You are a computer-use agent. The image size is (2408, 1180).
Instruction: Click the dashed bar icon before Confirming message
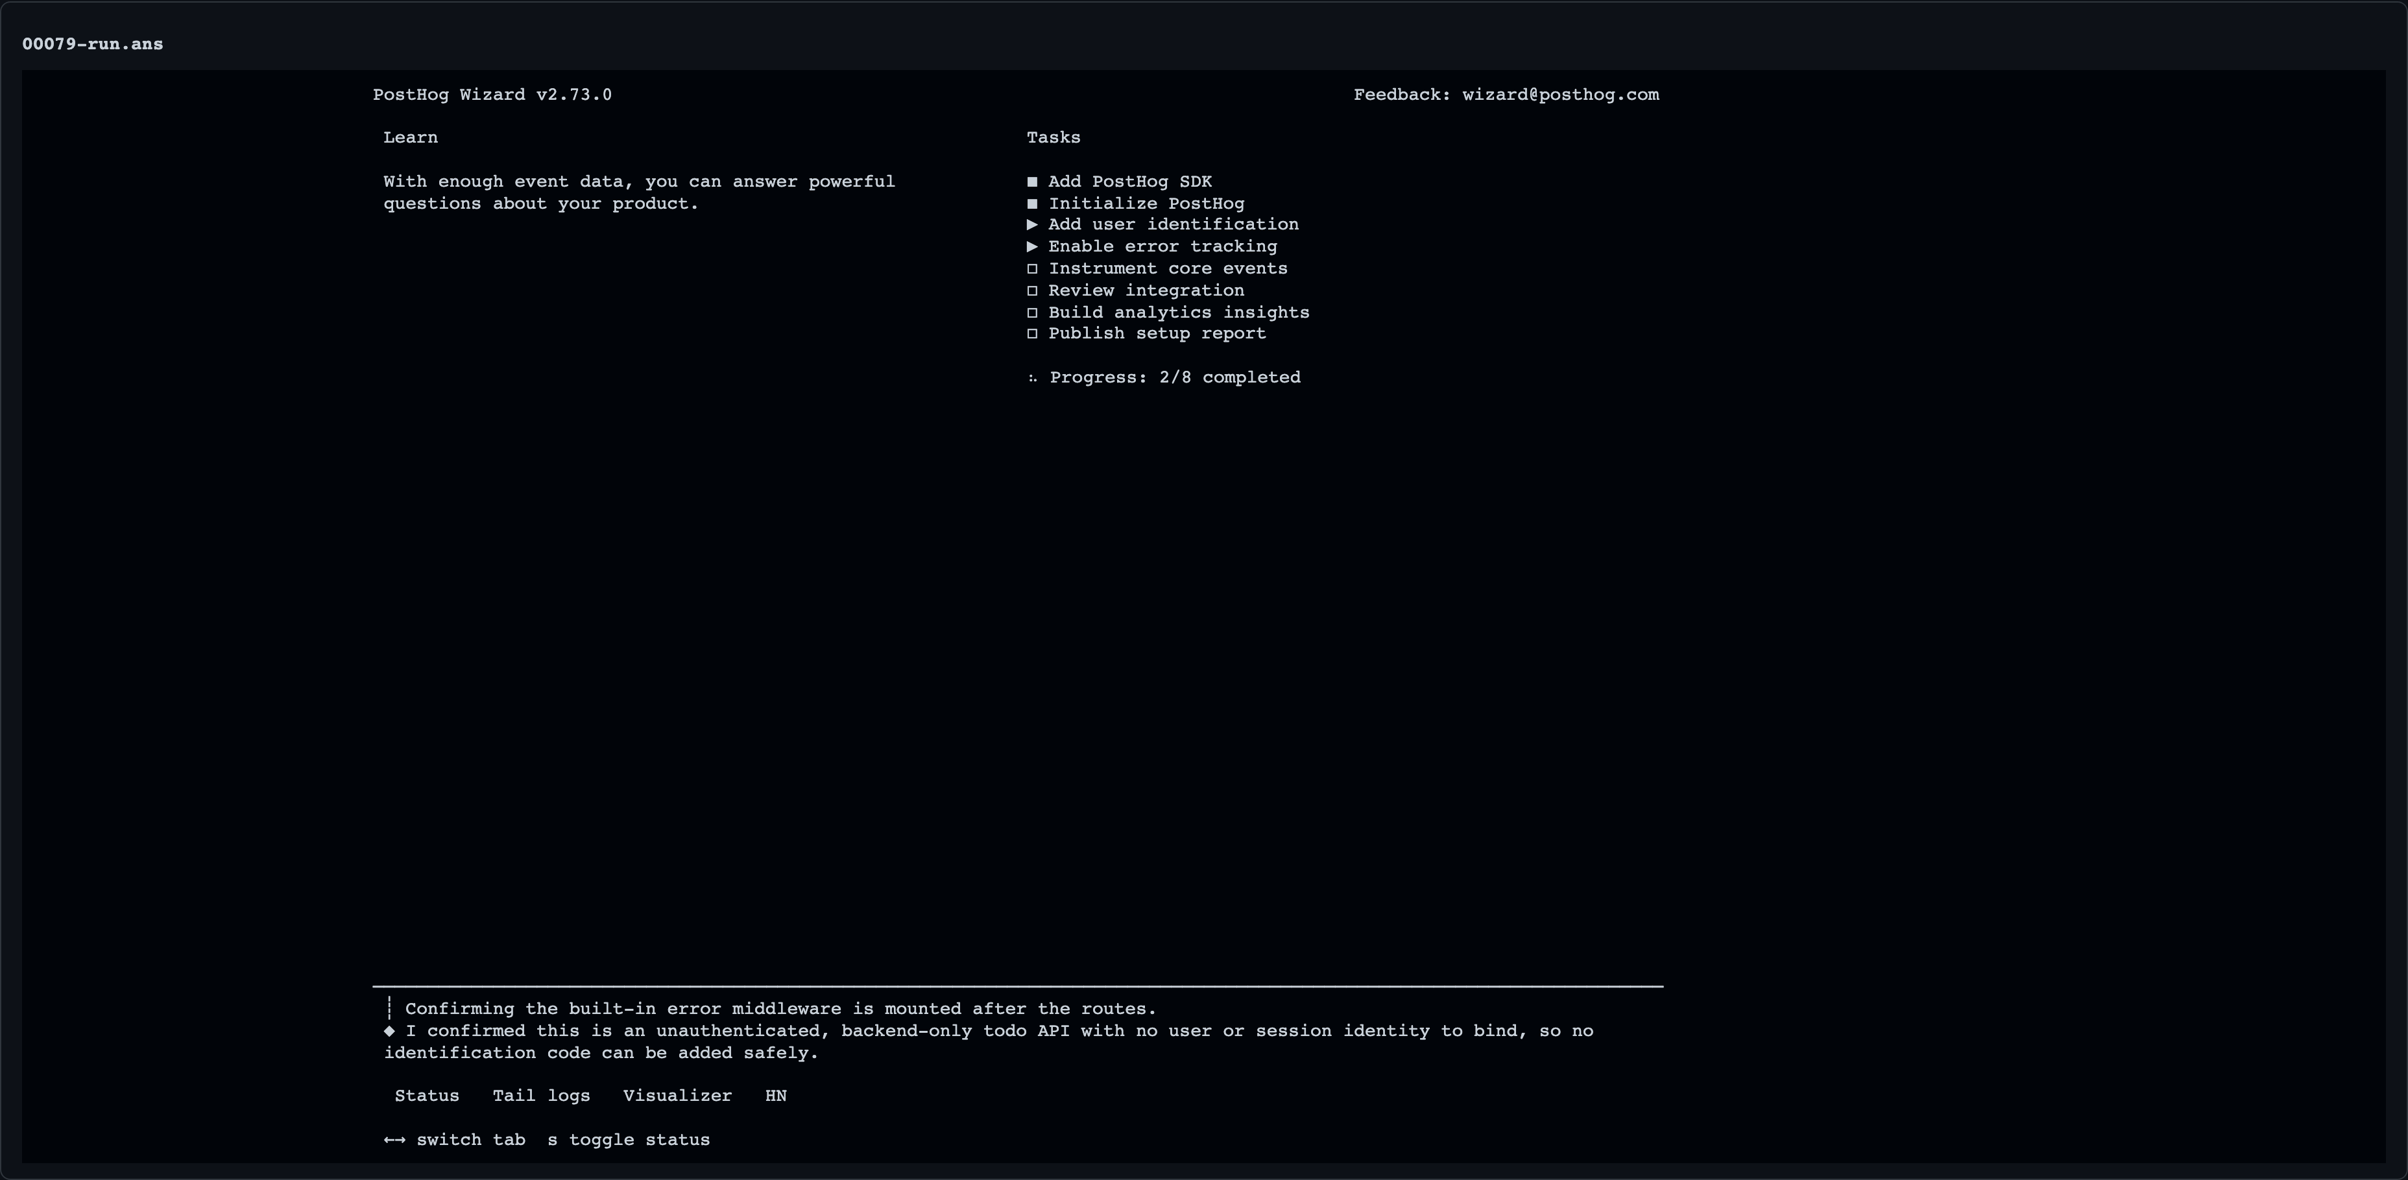tap(389, 1009)
